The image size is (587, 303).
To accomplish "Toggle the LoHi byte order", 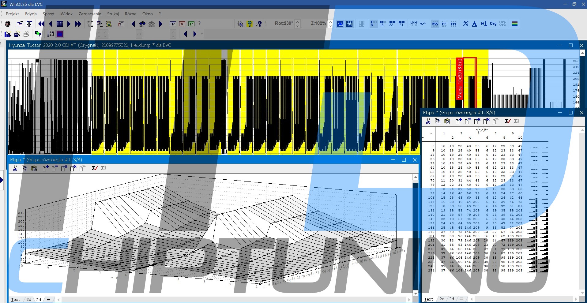I will point(413,24).
